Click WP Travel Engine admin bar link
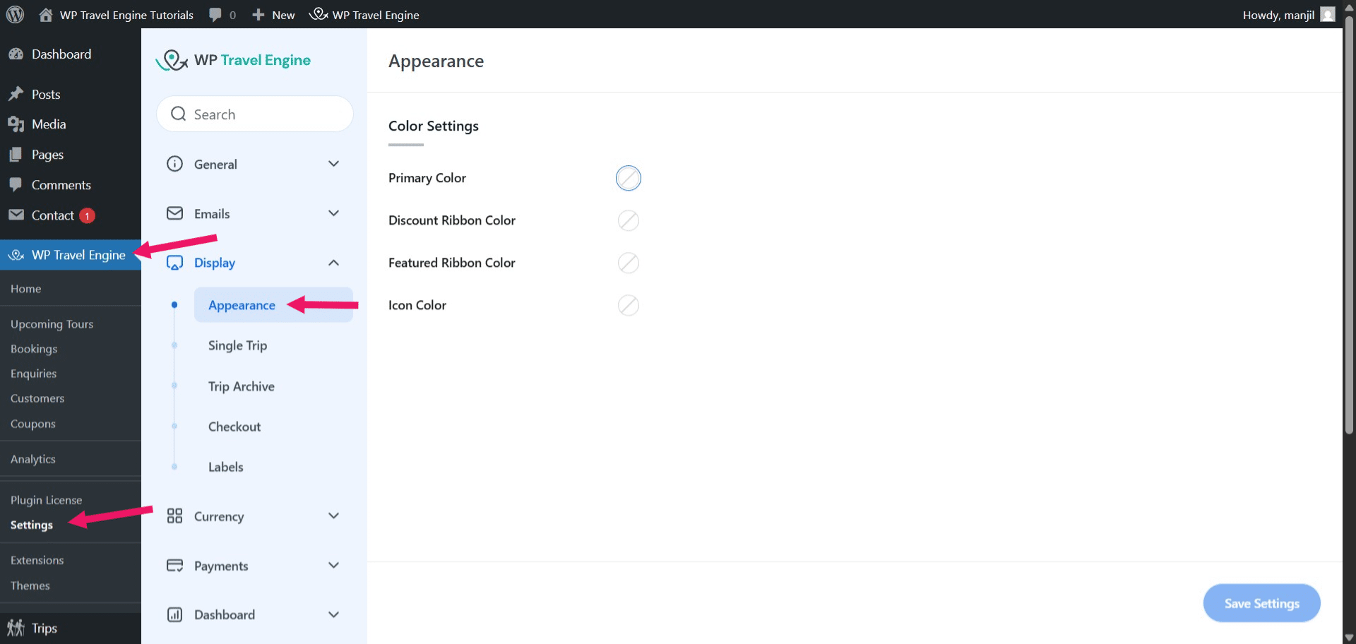 click(x=364, y=15)
